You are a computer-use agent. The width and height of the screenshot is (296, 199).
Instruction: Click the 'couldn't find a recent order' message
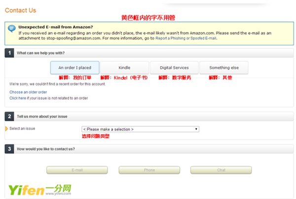(57, 84)
